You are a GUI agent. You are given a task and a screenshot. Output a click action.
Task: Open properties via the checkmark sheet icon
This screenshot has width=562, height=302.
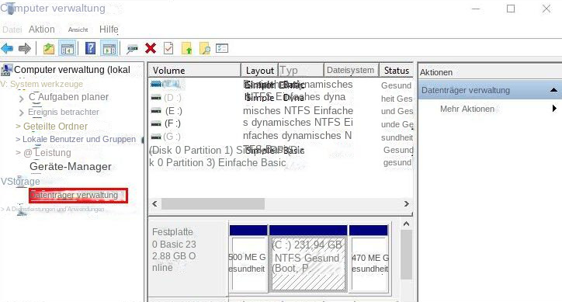pyautogui.click(x=168, y=48)
